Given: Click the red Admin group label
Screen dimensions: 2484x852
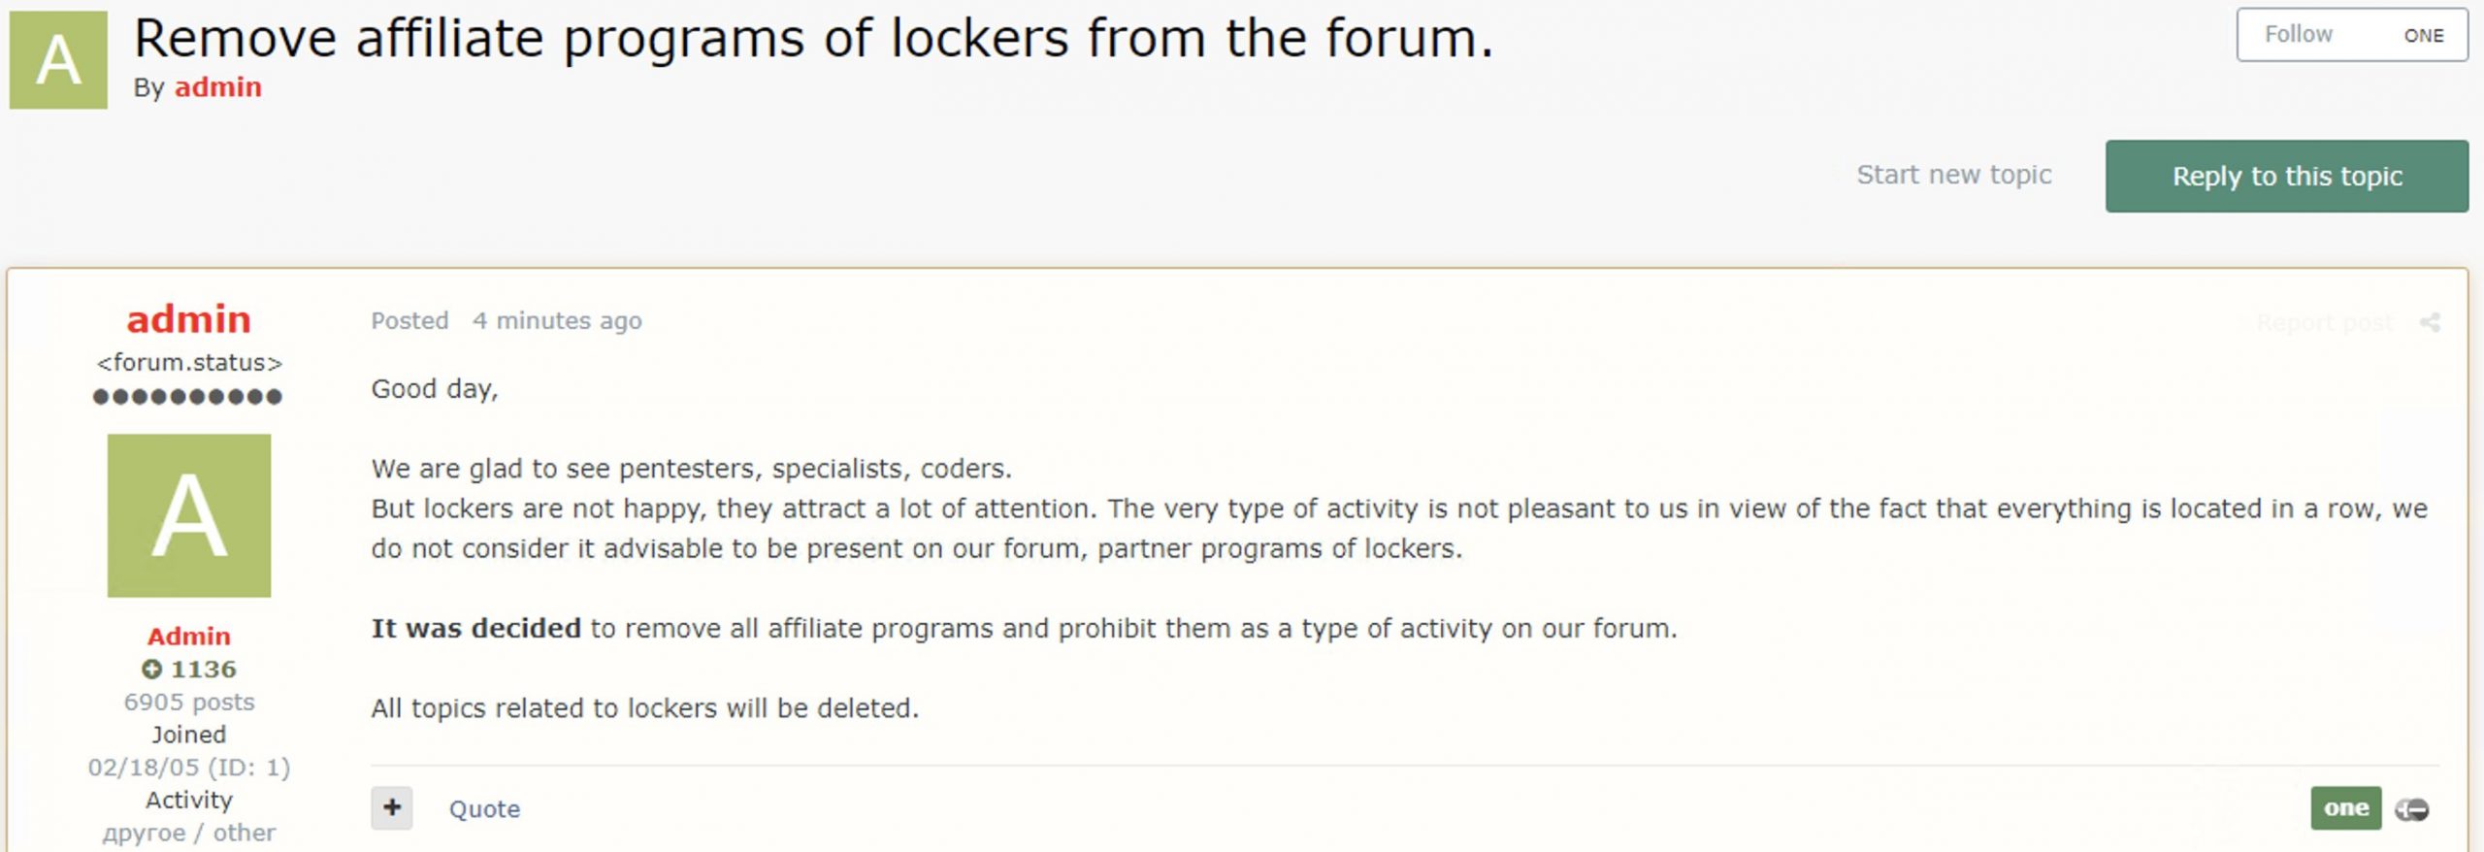Looking at the screenshot, I should (189, 636).
